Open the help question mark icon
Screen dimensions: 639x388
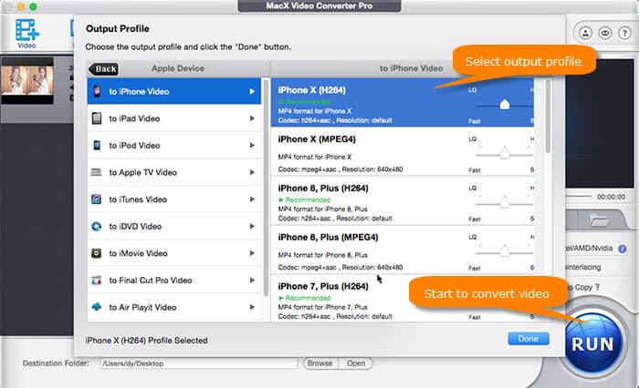click(624, 33)
